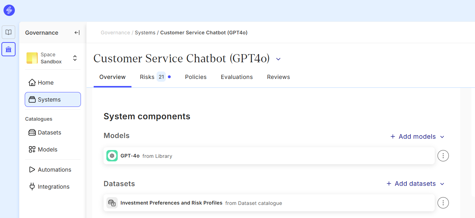The image size is (475, 218).
Task: Click the lightning bolt app logo
Action: 9,10
